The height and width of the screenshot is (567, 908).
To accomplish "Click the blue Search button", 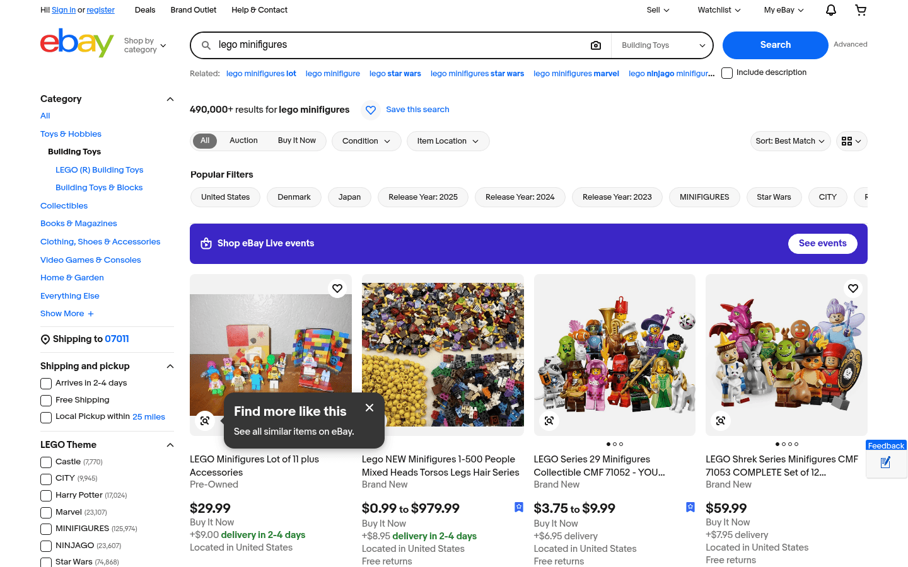I will [775, 45].
